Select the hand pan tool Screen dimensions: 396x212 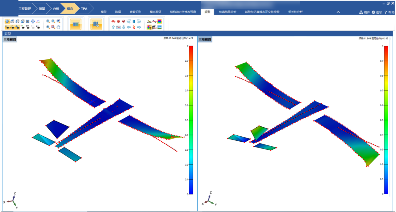[58, 27]
